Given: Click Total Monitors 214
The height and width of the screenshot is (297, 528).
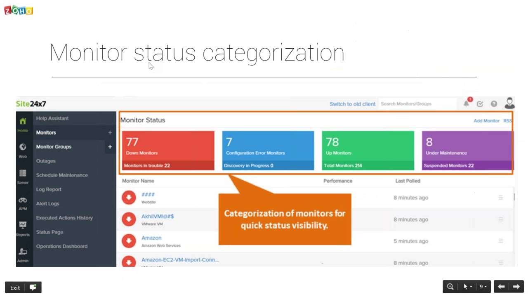Looking at the screenshot, I should point(343,166).
